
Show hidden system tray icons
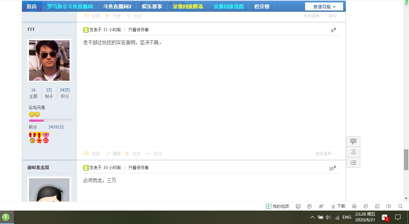tap(312, 217)
